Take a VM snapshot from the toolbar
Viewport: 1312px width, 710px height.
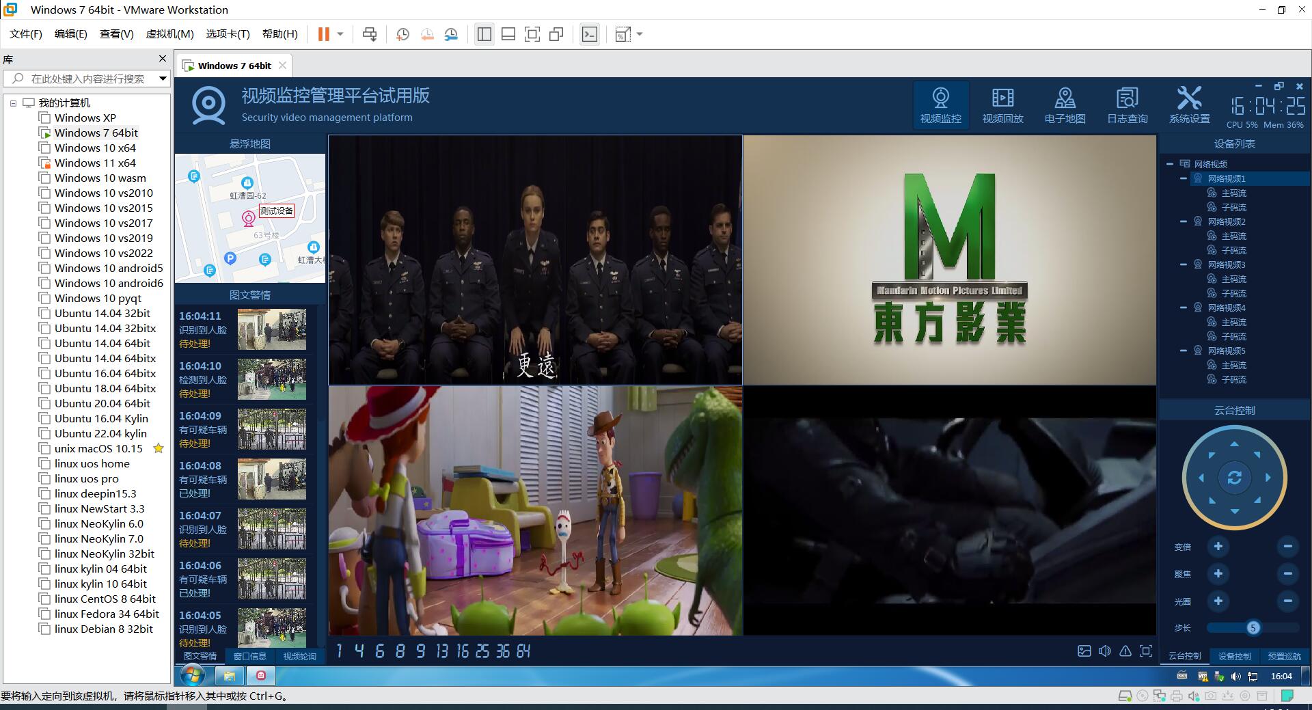click(x=403, y=34)
